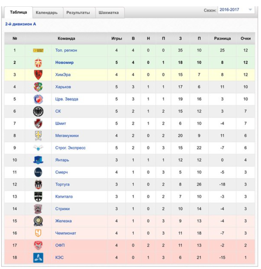
Task: Open the Мегамужики team link
Action: (x=67, y=136)
